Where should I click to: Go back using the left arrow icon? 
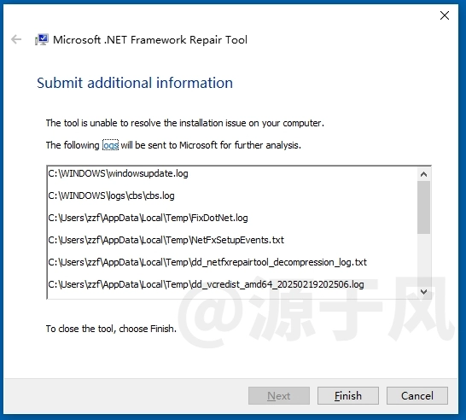(16, 39)
